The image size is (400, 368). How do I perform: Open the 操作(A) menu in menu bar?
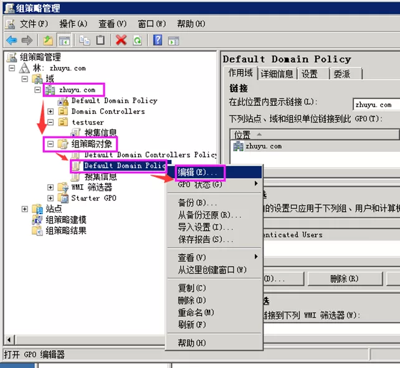pyautogui.click(x=73, y=24)
